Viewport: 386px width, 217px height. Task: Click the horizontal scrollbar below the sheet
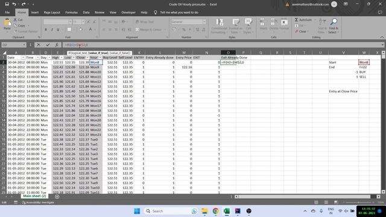[304, 197]
